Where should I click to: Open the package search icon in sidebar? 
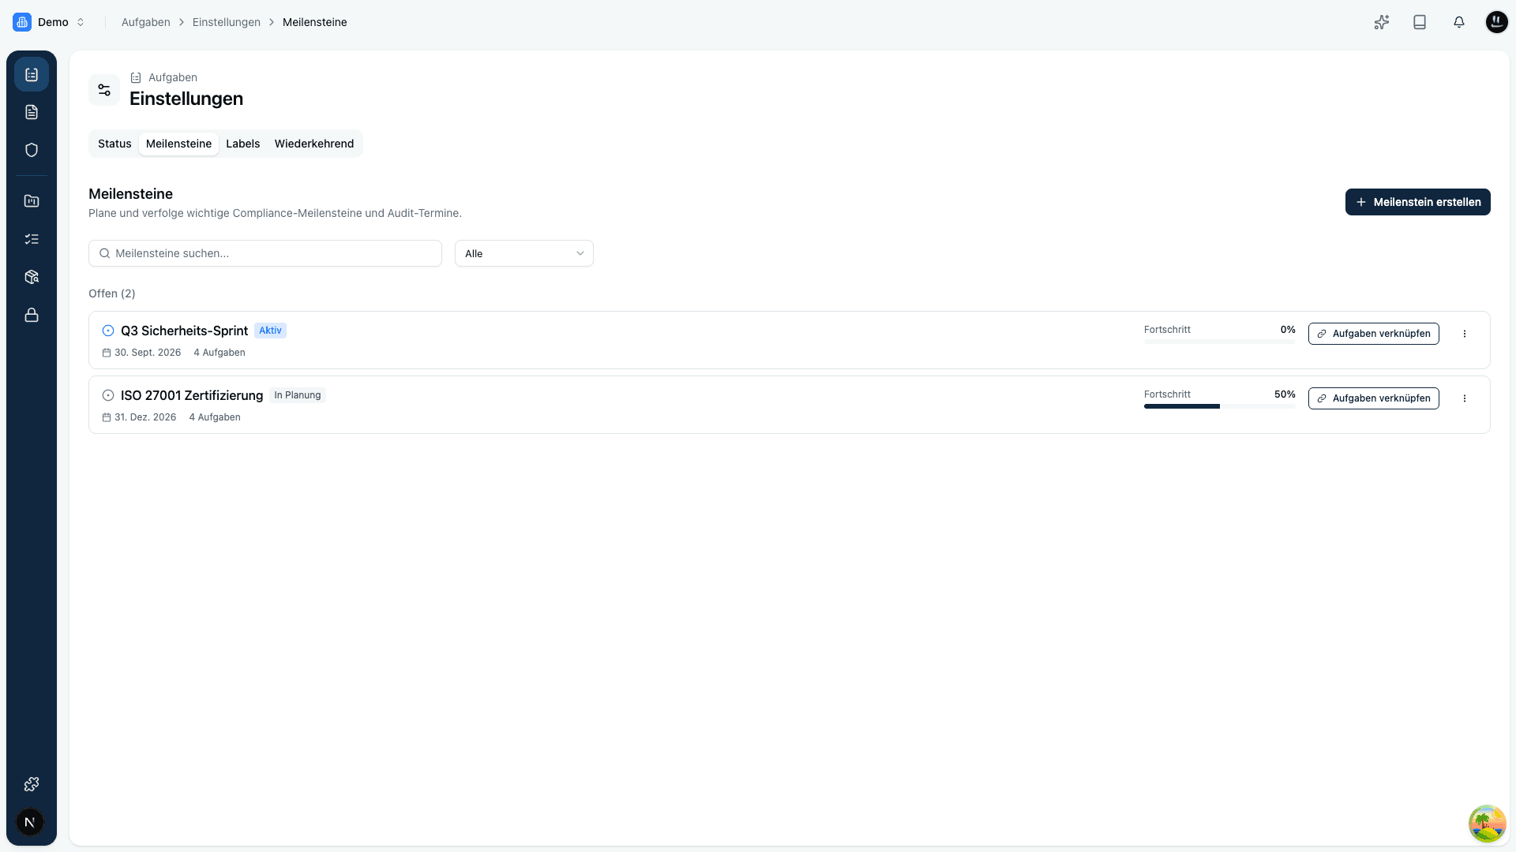click(32, 277)
